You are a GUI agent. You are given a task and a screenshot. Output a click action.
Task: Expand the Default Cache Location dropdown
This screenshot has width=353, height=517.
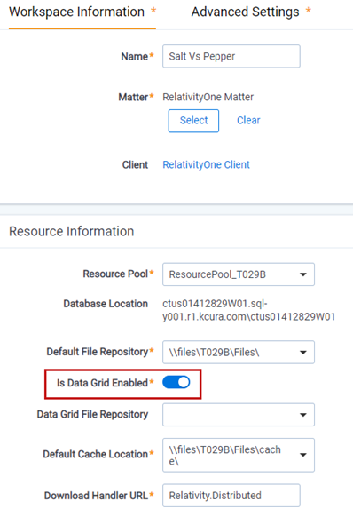pos(239,455)
